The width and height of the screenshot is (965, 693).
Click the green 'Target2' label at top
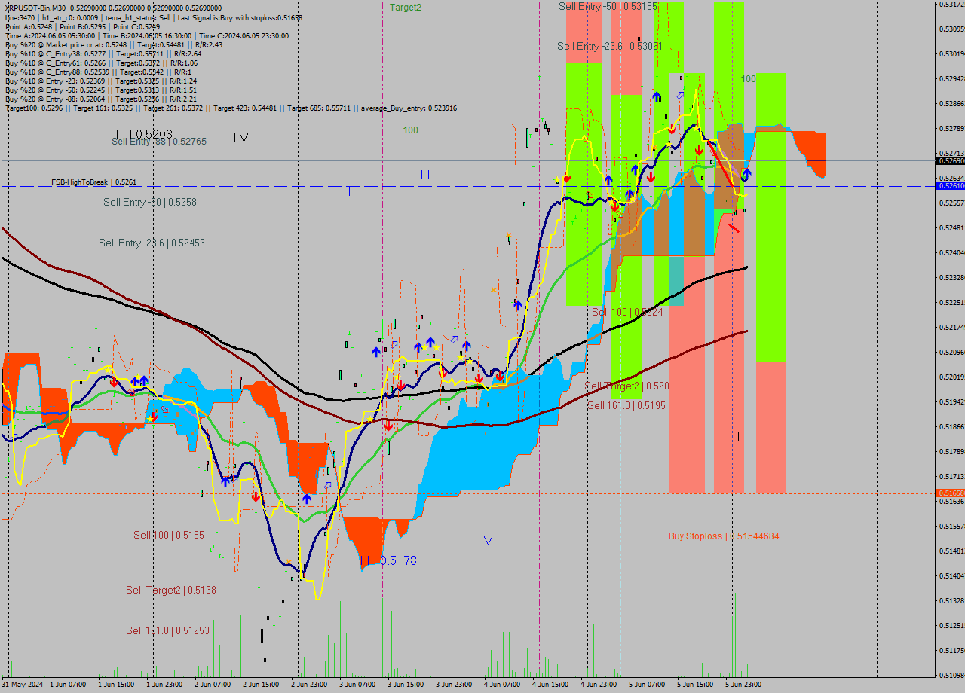coord(406,7)
